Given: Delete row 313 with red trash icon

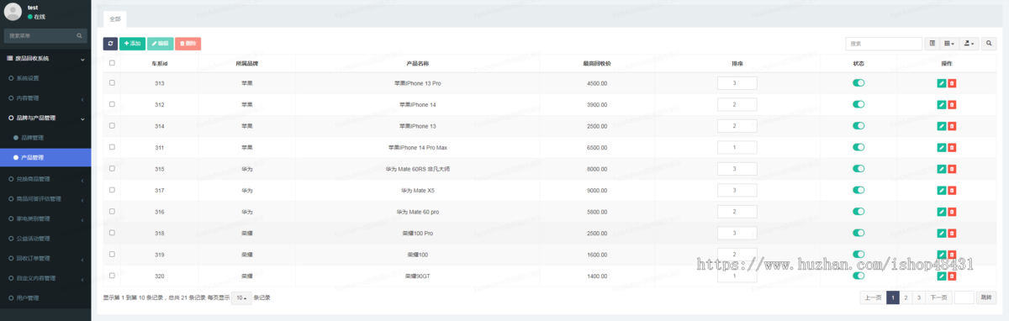Looking at the screenshot, I should (x=952, y=83).
